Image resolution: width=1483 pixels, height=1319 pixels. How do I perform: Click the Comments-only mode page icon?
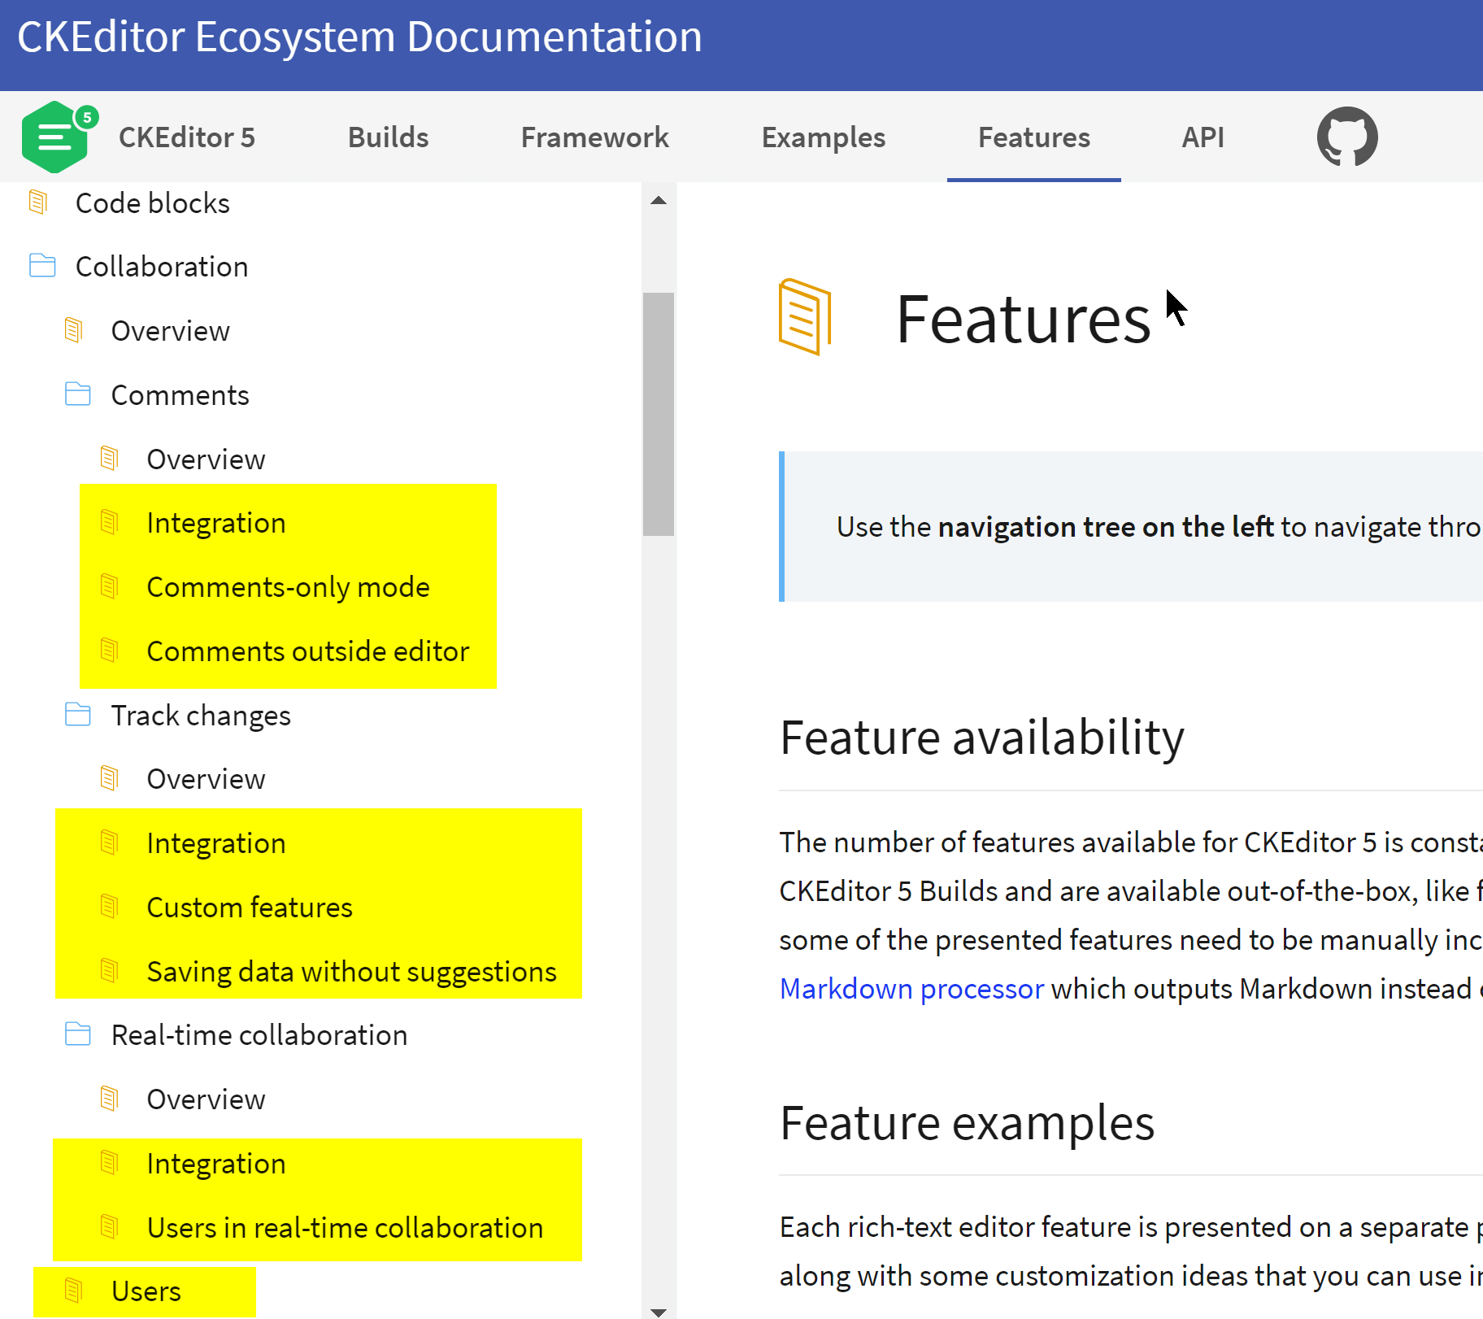tap(110, 586)
